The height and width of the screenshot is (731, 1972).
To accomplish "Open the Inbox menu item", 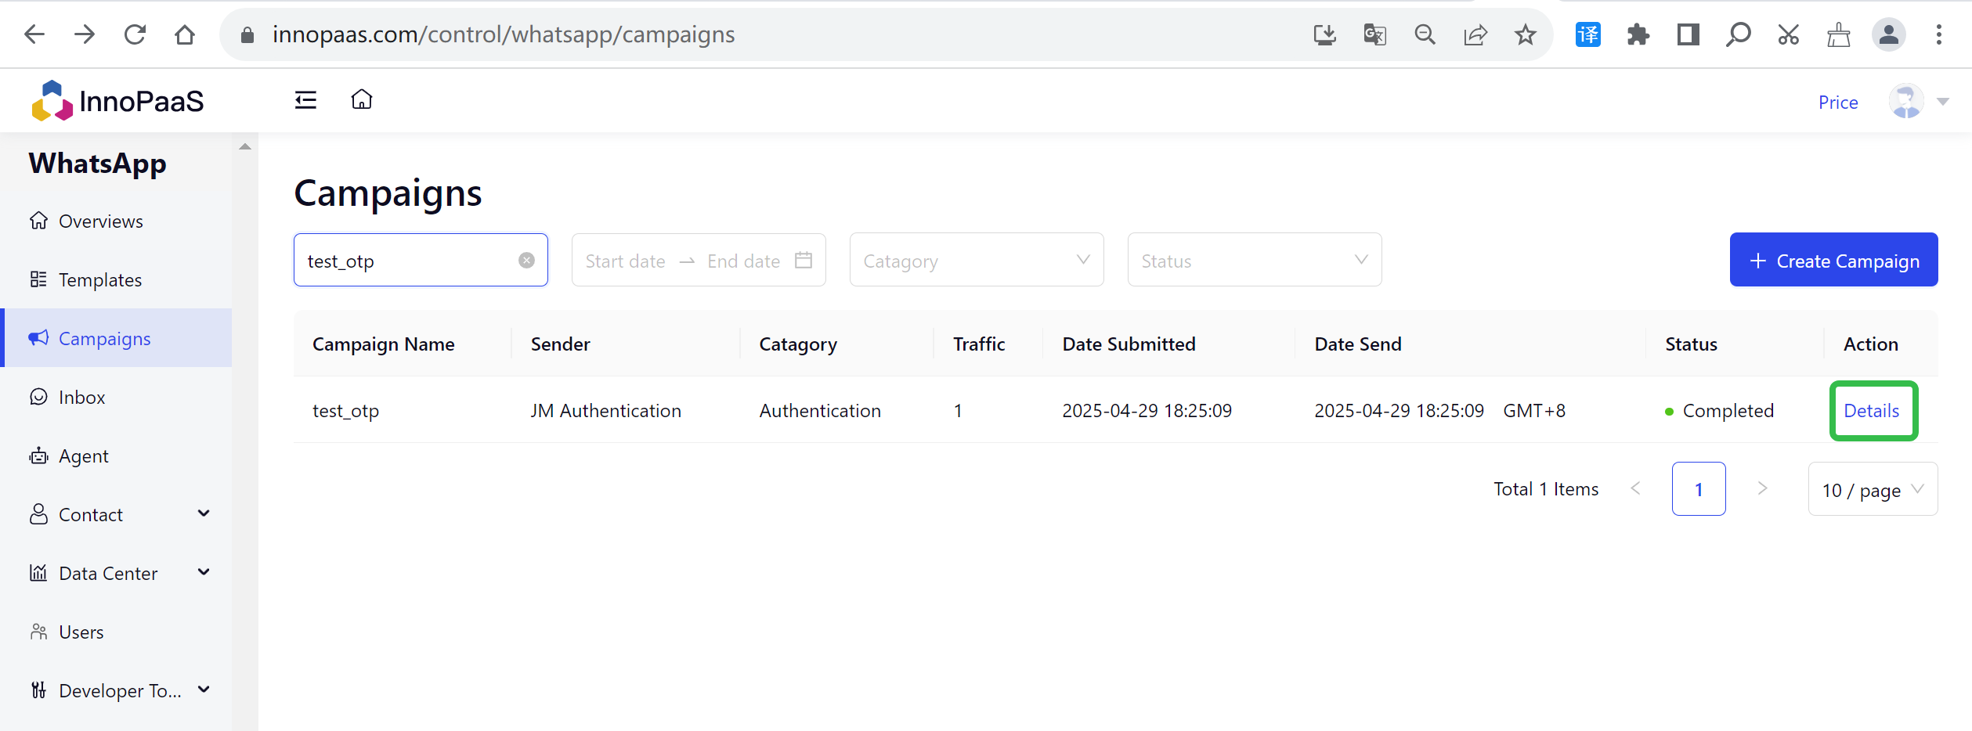I will pyautogui.click(x=81, y=398).
